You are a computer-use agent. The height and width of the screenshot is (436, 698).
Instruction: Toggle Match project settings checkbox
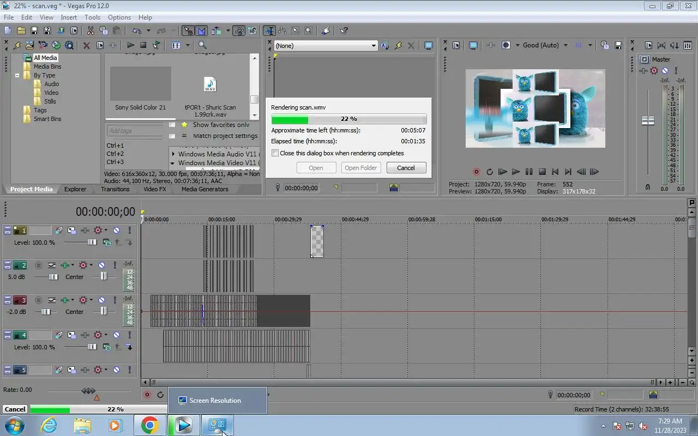click(172, 136)
